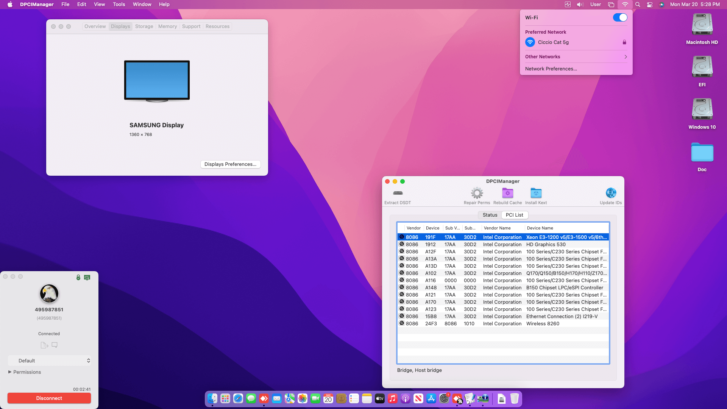Click the Repair Perms gear icon
Viewport: 727px width, 409px height.
tap(477, 193)
